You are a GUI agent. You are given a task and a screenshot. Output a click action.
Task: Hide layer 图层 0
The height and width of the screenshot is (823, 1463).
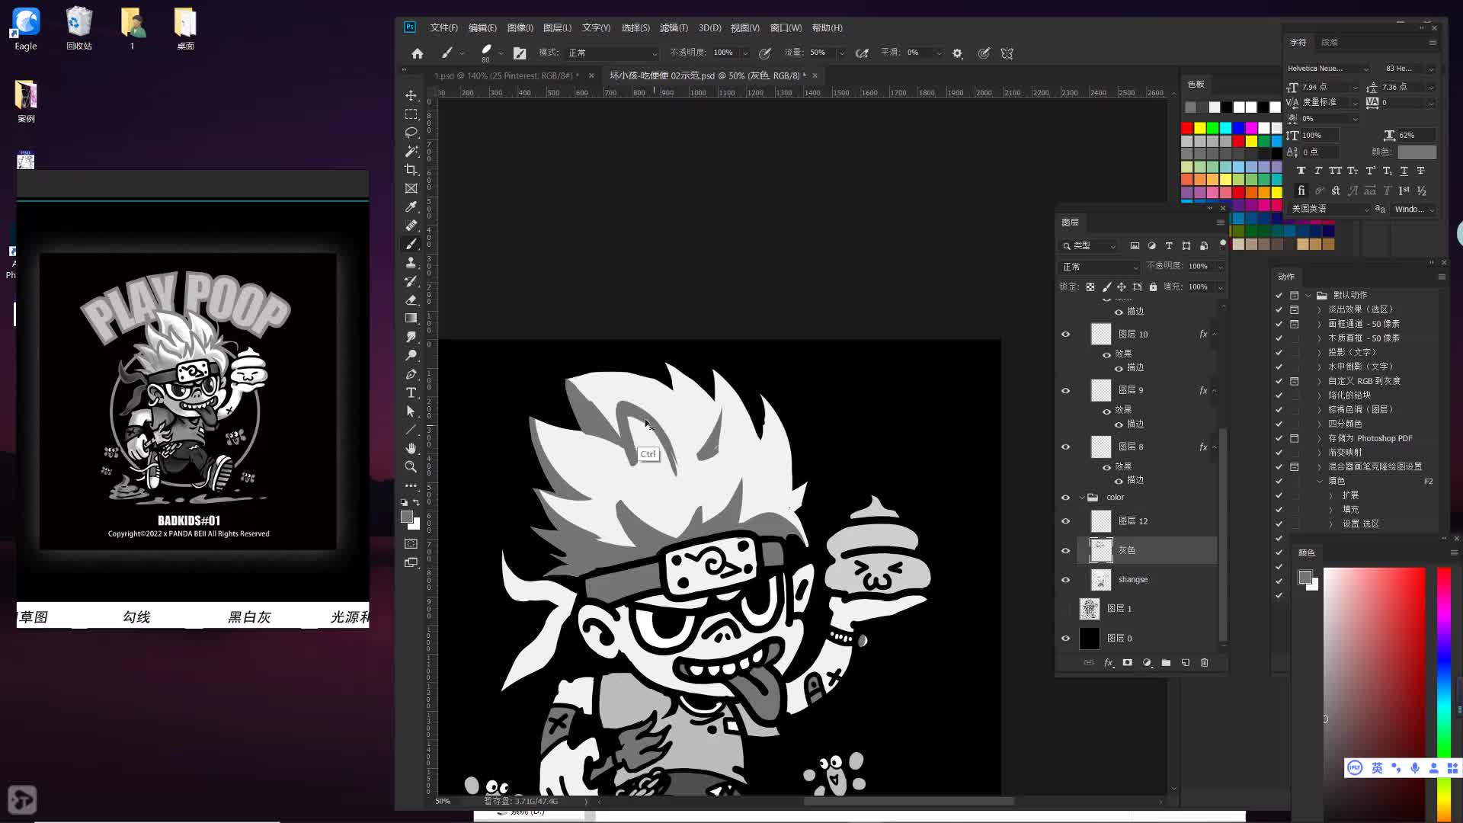1065,639
